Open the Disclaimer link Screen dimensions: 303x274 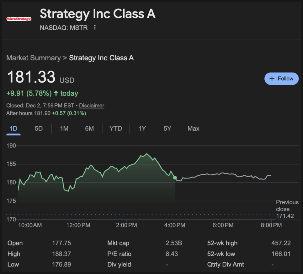92,106
